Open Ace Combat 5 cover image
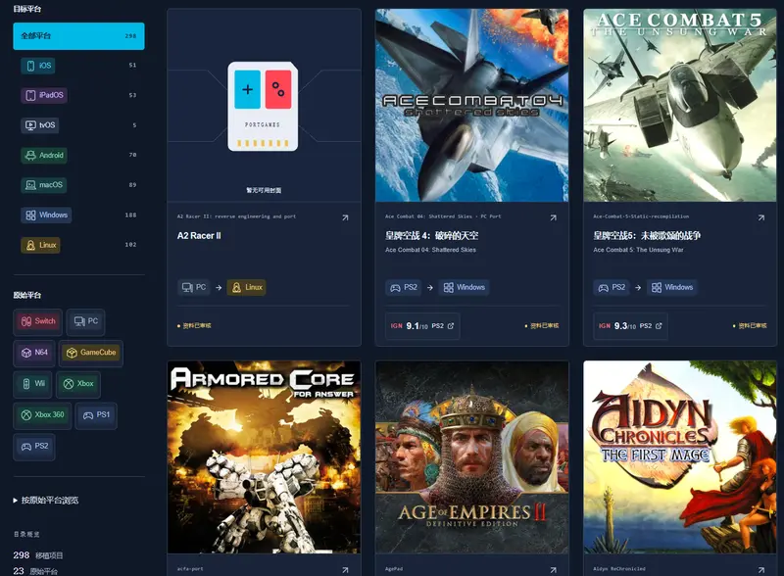The width and height of the screenshot is (784, 576). [680, 106]
